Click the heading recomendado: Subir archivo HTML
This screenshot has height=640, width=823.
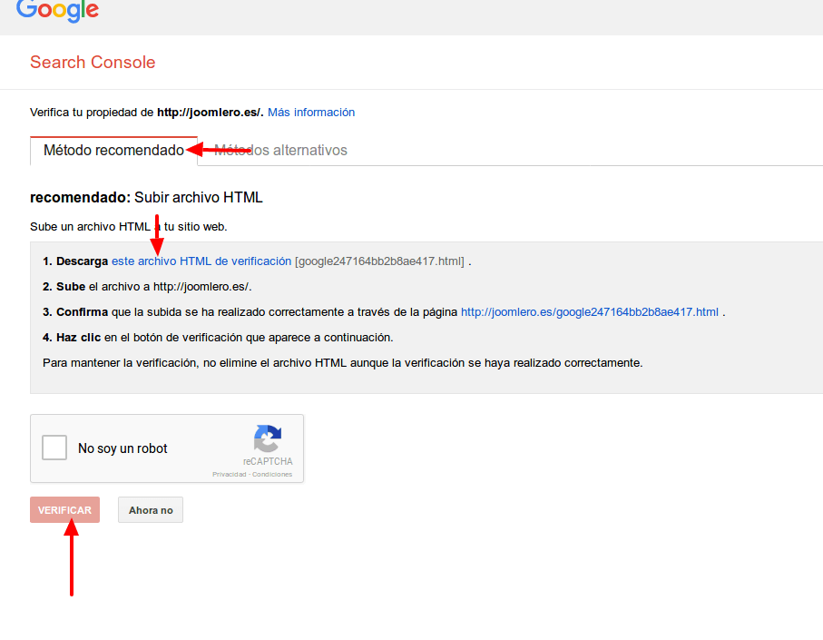click(146, 197)
